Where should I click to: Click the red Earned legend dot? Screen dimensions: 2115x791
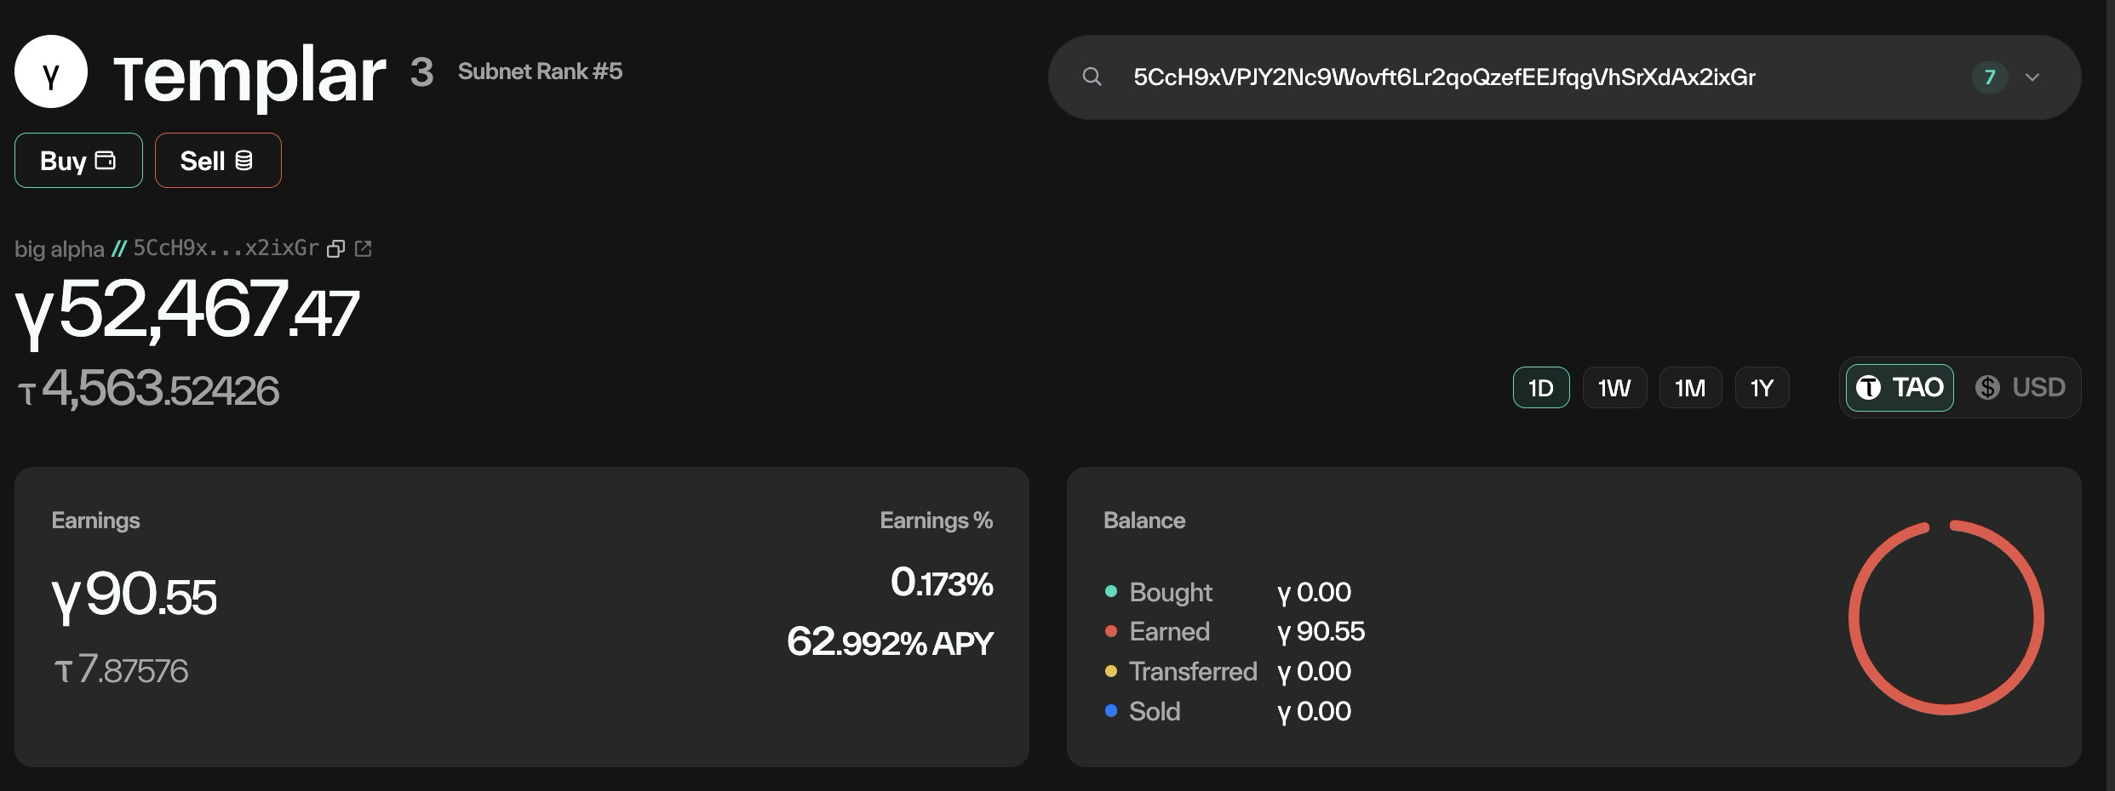pyautogui.click(x=1110, y=631)
